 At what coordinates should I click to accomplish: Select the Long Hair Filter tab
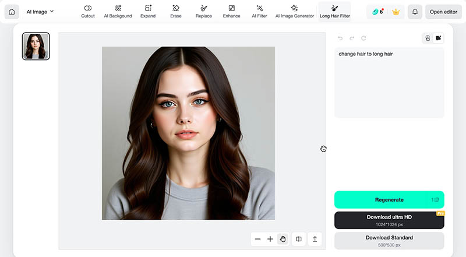334,11
